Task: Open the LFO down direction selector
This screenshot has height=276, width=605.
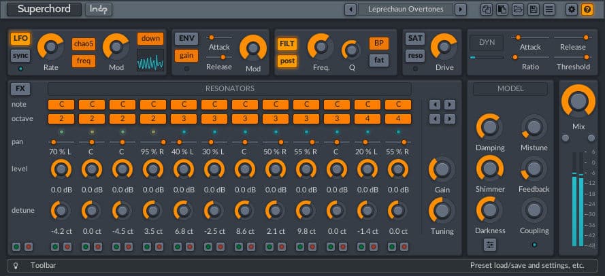Action: [x=150, y=39]
